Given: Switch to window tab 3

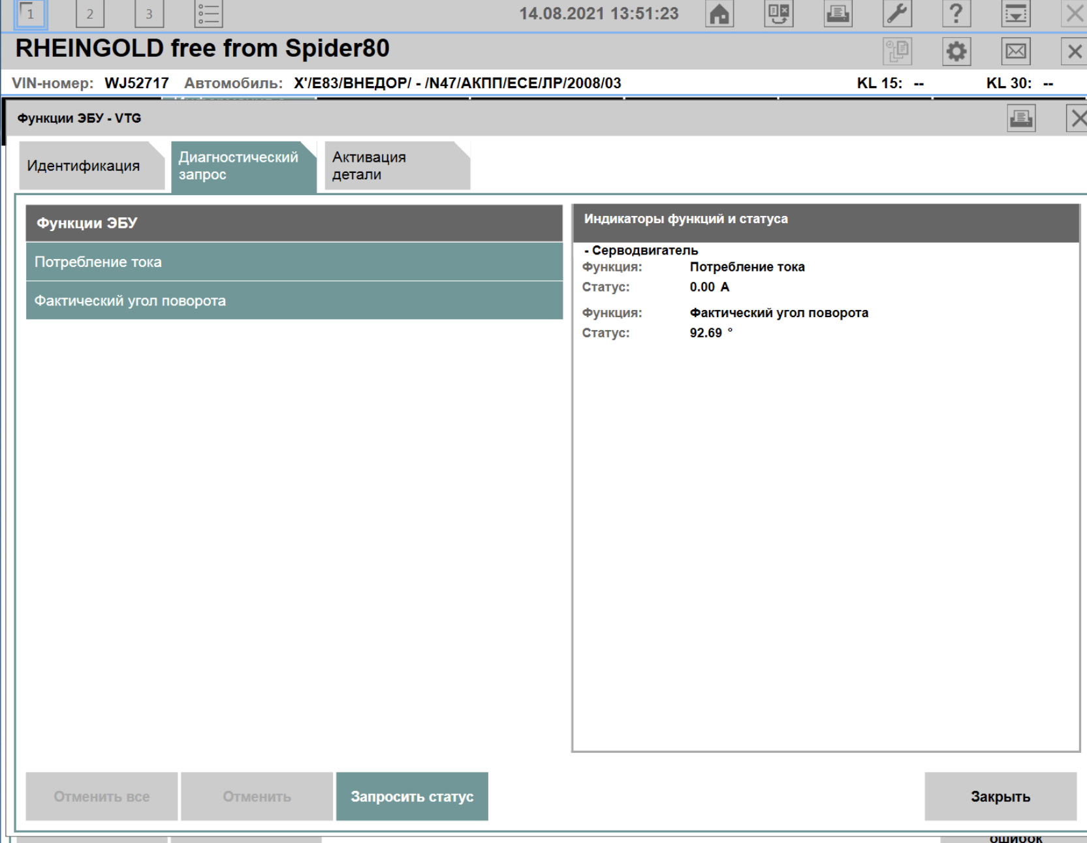Looking at the screenshot, I should [149, 14].
